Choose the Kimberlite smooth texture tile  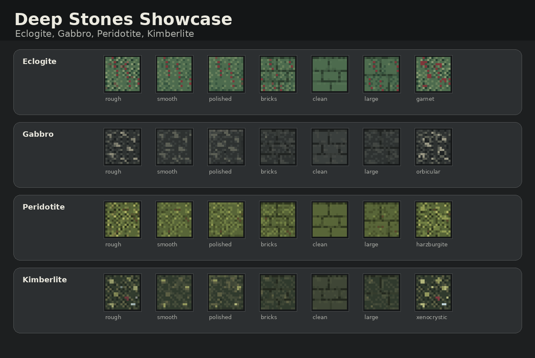pyautogui.click(x=174, y=292)
